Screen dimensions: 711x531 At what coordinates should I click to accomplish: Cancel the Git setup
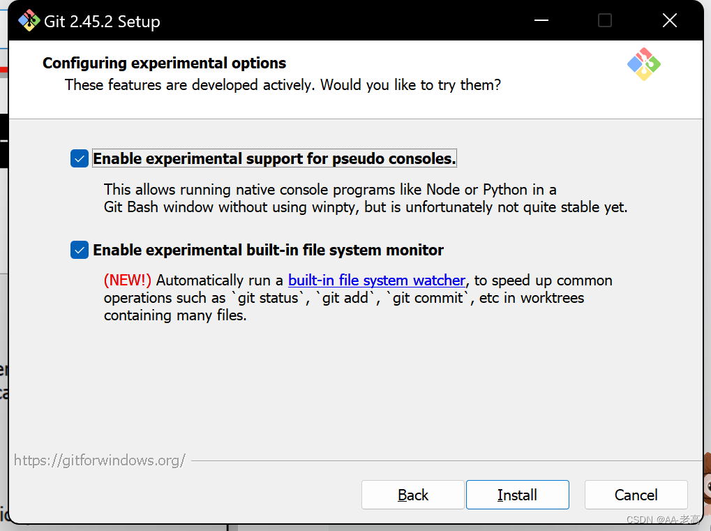click(x=636, y=495)
